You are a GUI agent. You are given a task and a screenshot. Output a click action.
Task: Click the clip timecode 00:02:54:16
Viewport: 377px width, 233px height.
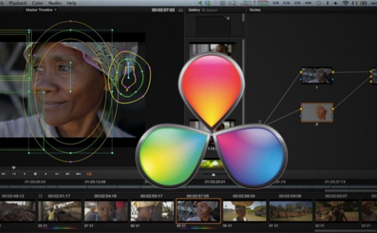click(105, 196)
